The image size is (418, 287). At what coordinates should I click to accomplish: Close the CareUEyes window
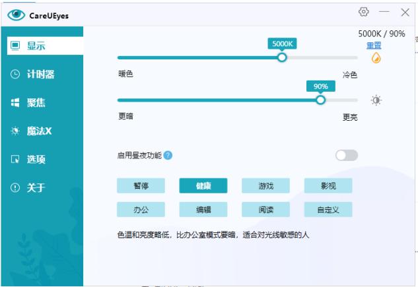point(405,12)
